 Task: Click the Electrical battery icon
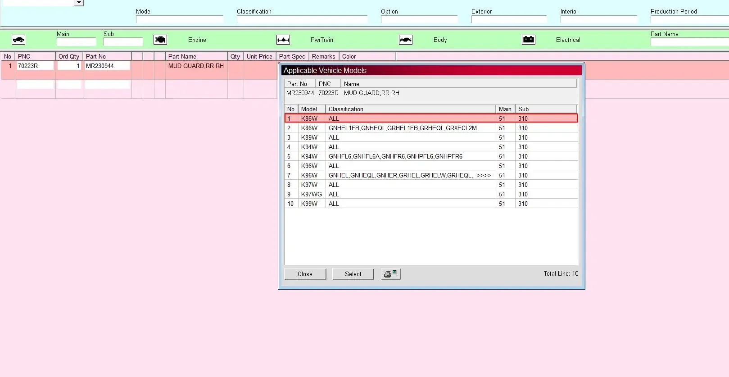[x=529, y=40]
